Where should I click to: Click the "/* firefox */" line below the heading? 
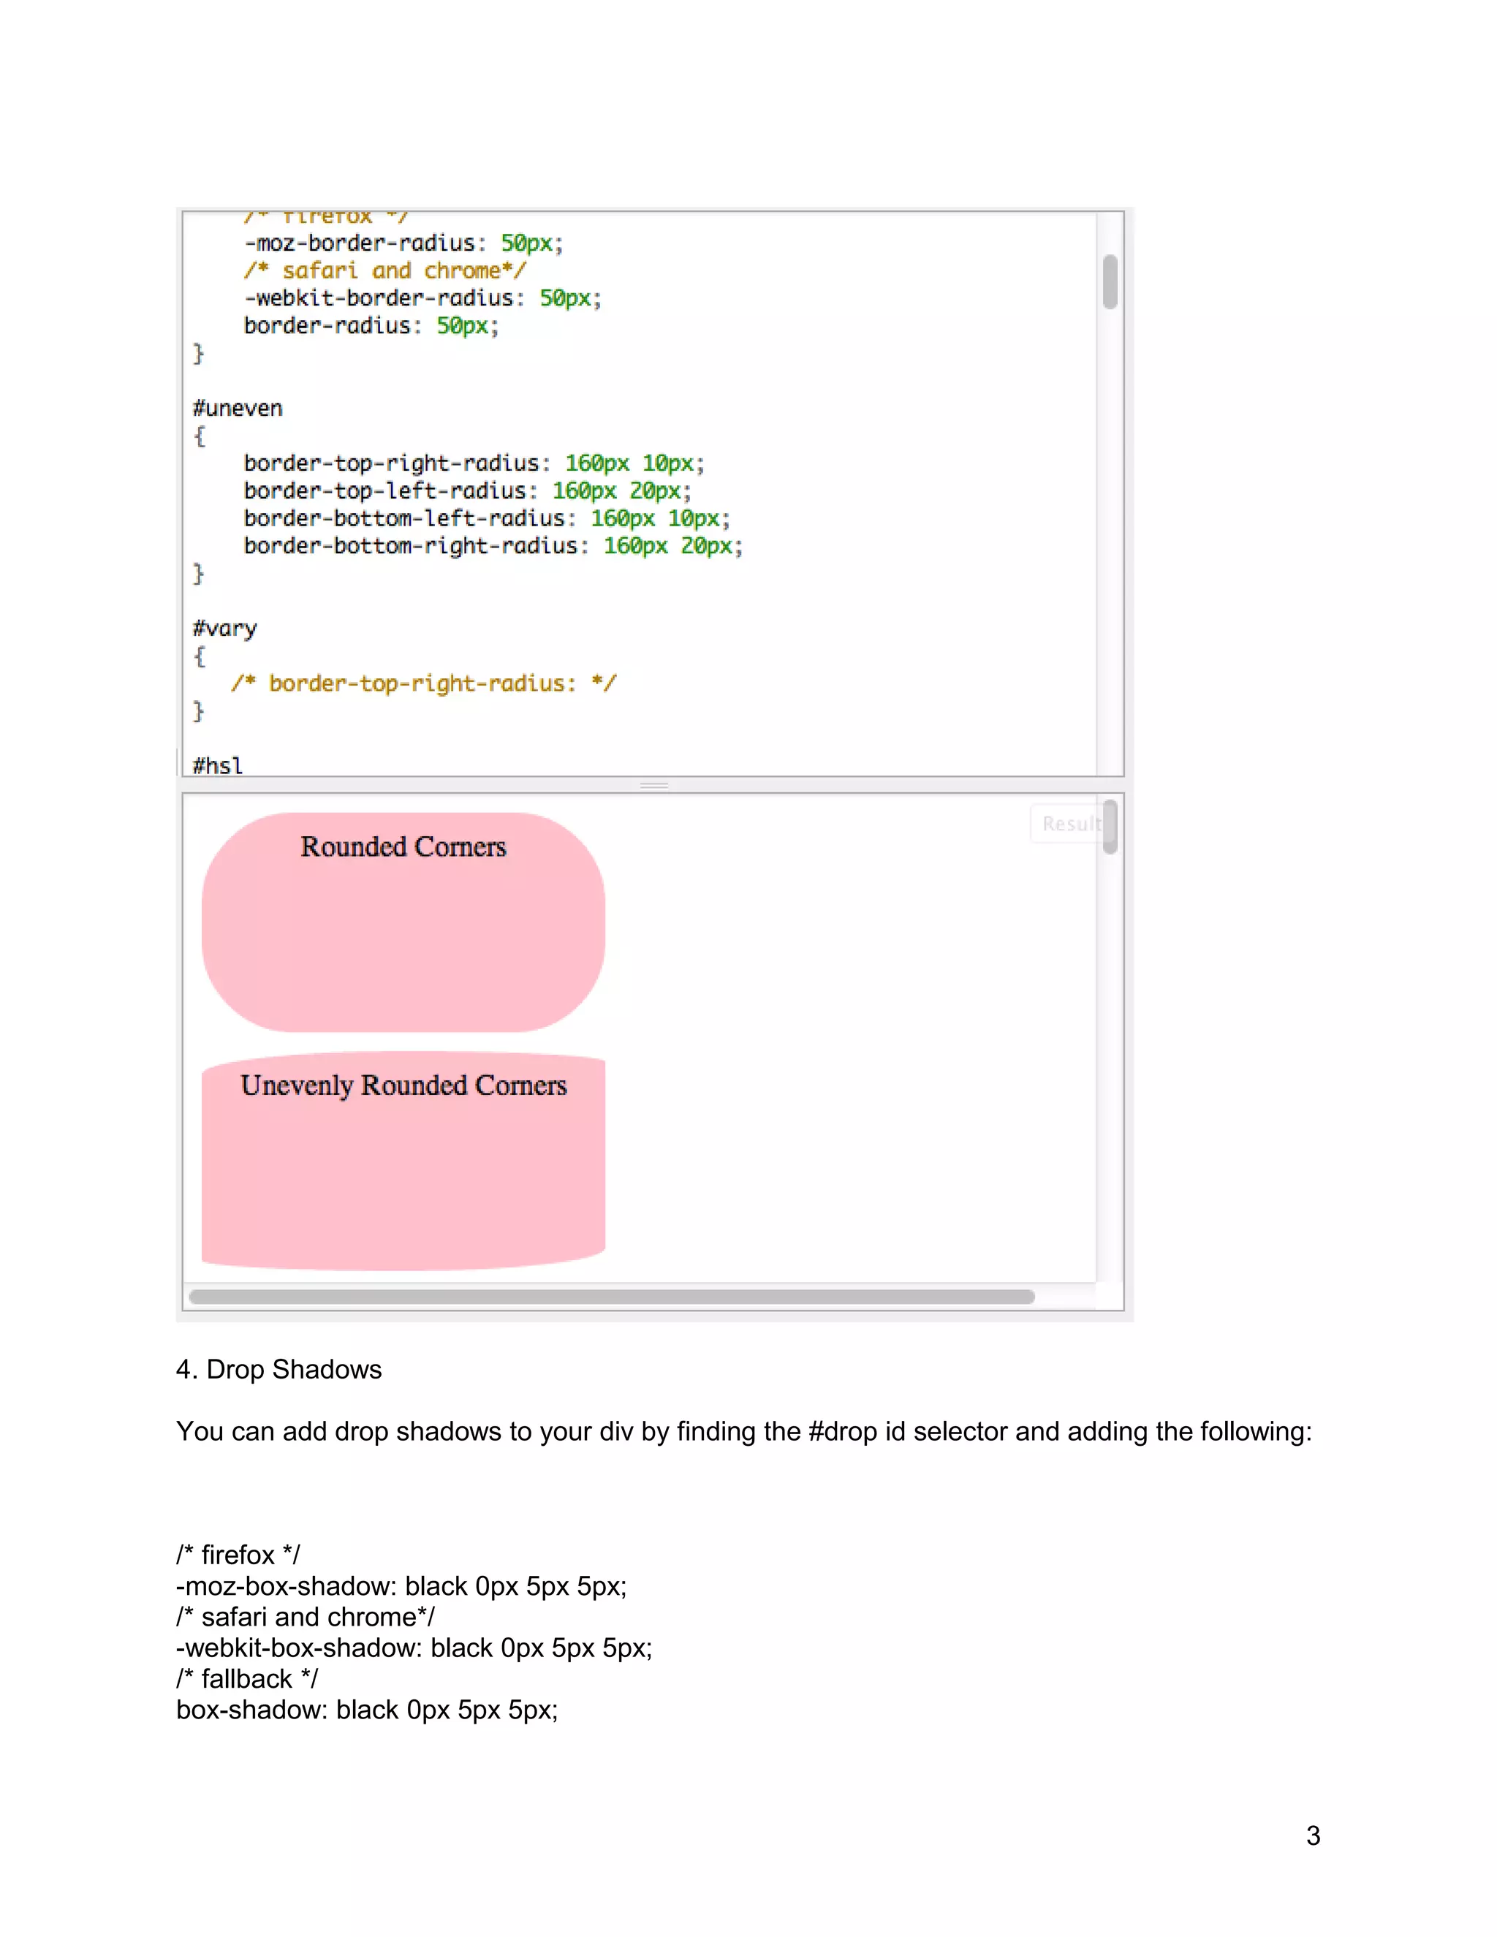(238, 1555)
